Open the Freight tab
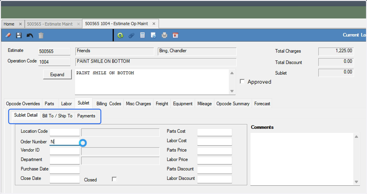The height and width of the screenshot is (194, 367). [x=162, y=104]
